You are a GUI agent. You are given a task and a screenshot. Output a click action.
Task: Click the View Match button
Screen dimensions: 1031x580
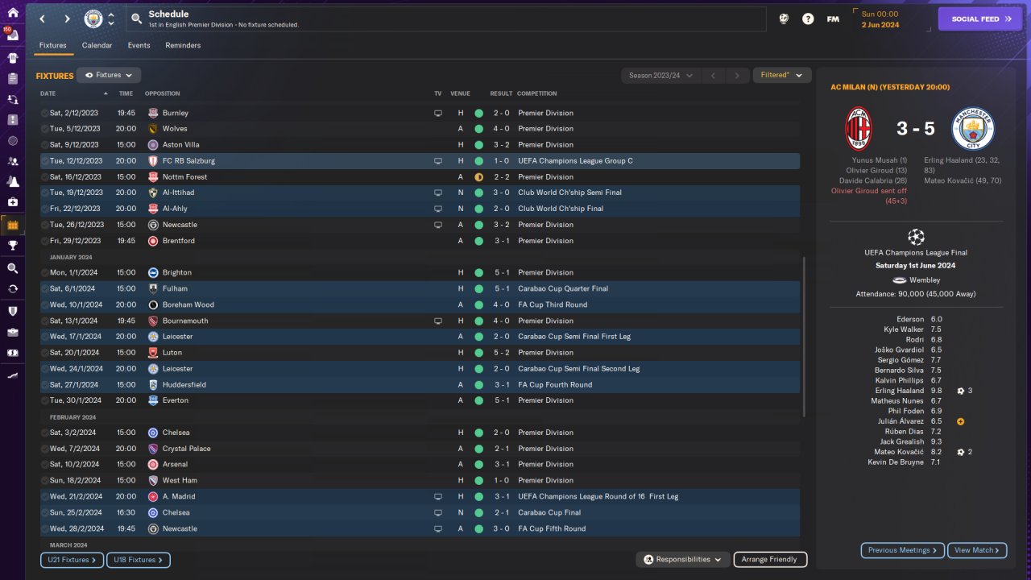coord(977,551)
